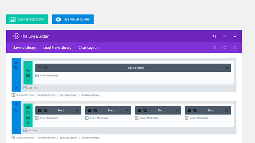Screen dimensions: 255x143
Task: Open second Blurb module settings
Action: [x=89, y=111]
